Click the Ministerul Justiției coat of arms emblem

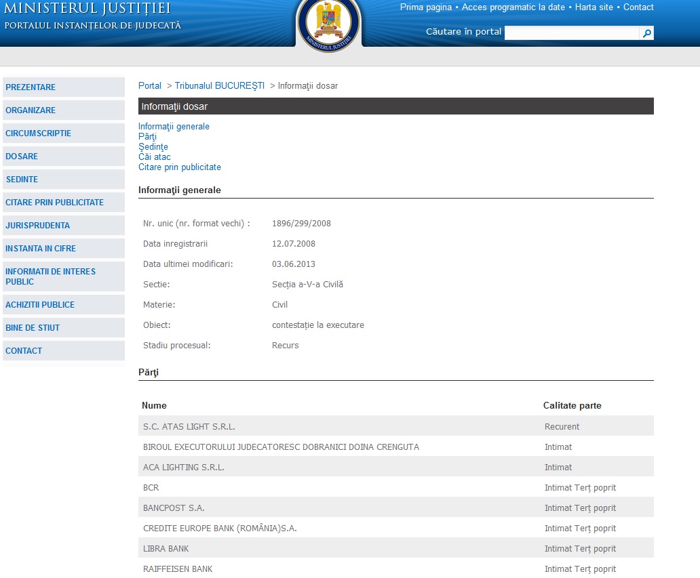pyautogui.click(x=329, y=22)
